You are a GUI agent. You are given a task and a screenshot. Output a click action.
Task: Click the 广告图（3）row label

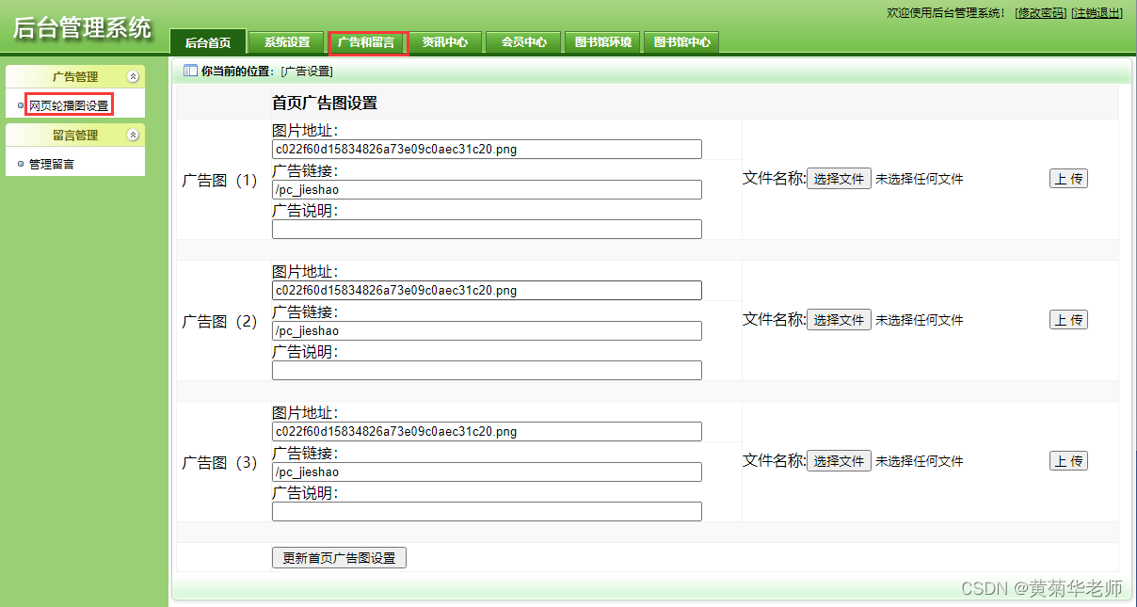tap(219, 463)
